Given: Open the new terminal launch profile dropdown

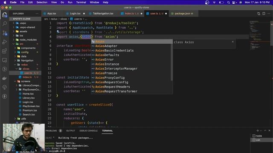Looking at the screenshot, I should pyautogui.click(x=261, y=130).
